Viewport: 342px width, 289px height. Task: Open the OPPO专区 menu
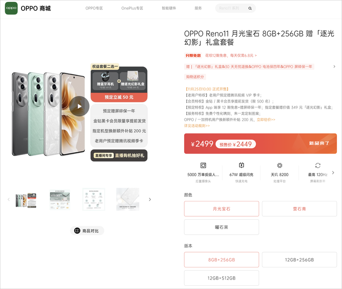point(94,8)
